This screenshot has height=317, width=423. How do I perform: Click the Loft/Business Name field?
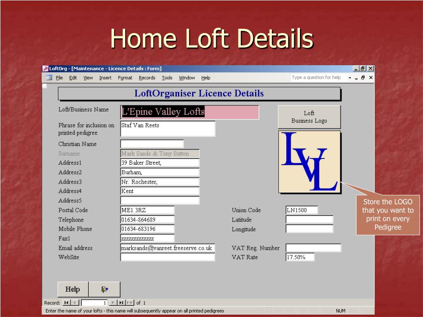[x=190, y=112]
